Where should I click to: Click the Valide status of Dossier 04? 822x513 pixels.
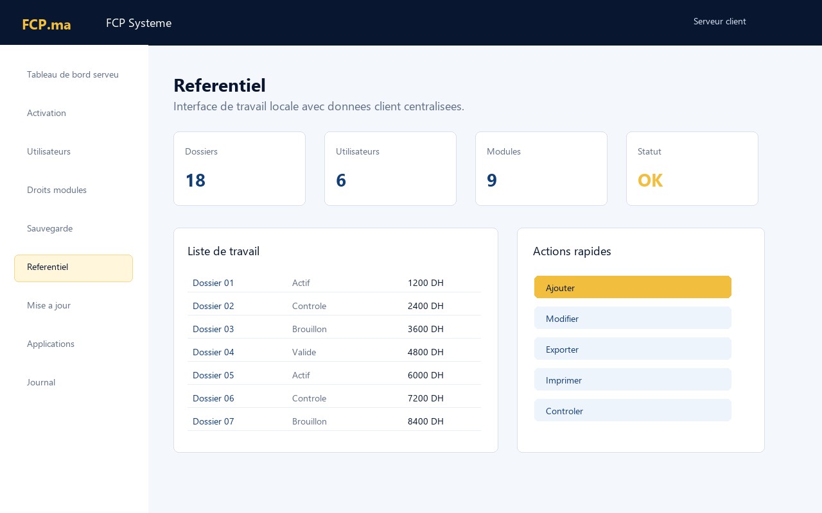(304, 352)
